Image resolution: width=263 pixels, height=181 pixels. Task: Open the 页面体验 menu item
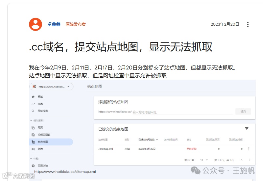point(43,166)
